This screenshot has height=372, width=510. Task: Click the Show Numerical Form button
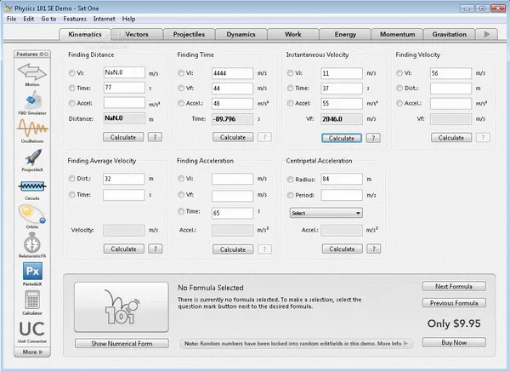coord(122,343)
